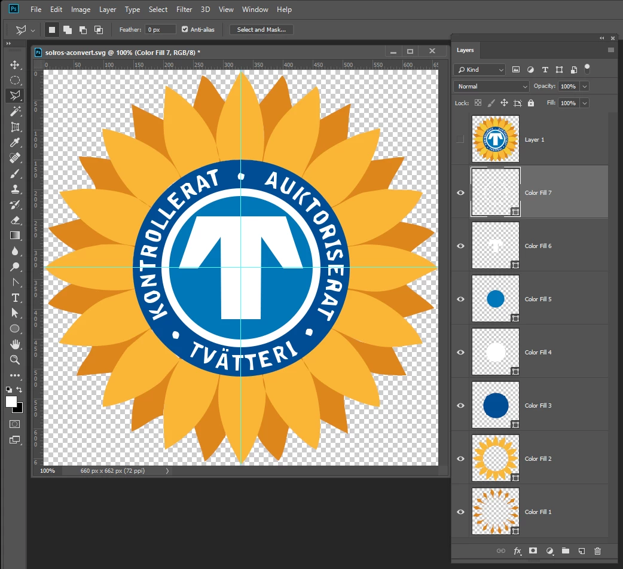The height and width of the screenshot is (569, 623).
Task: Toggle Quick Mask mode
Action: pyautogui.click(x=15, y=424)
